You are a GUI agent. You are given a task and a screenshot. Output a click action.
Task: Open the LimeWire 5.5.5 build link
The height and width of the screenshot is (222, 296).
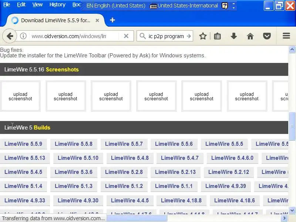tap(224, 144)
